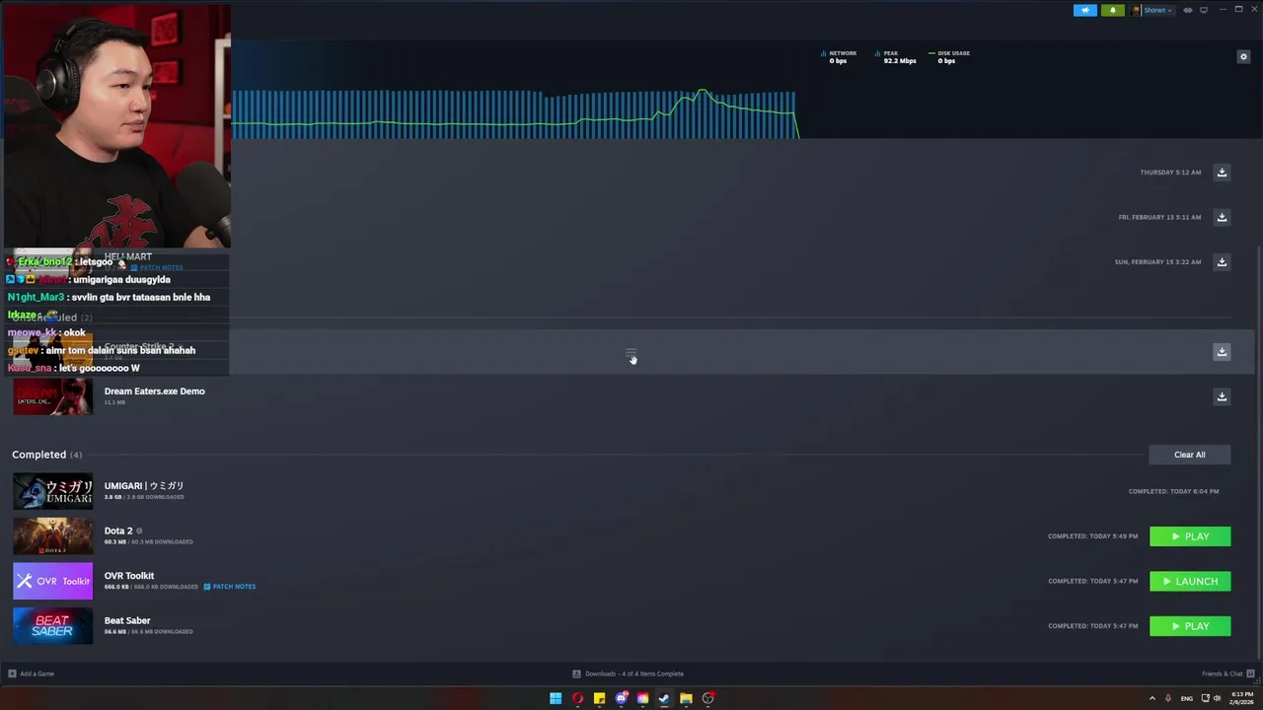
Task: Start download of Counter-Strike 2 row
Action: 1222,352
